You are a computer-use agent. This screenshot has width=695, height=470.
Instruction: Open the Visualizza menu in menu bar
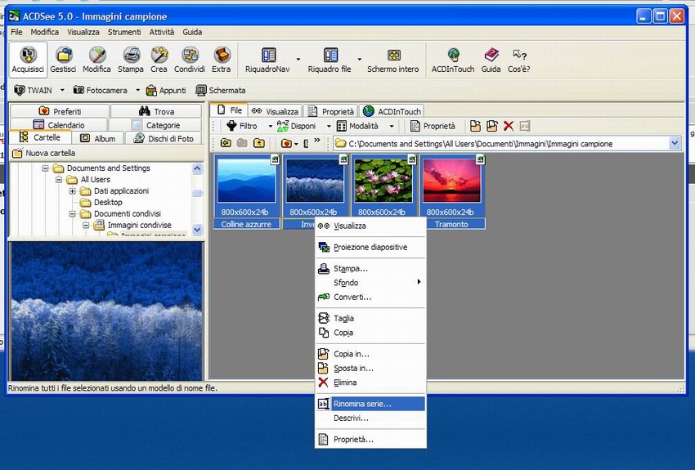click(83, 32)
